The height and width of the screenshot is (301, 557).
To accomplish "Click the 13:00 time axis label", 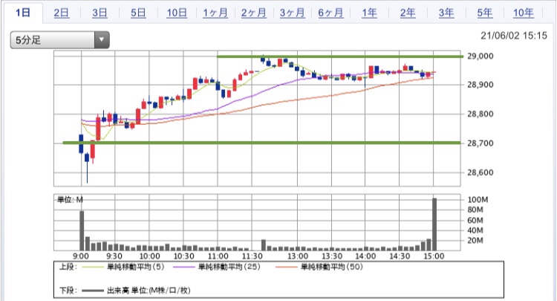I will click(x=298, y=256).
